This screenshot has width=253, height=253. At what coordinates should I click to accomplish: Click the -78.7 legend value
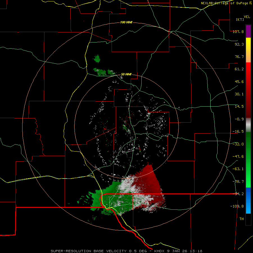point(238,182)
